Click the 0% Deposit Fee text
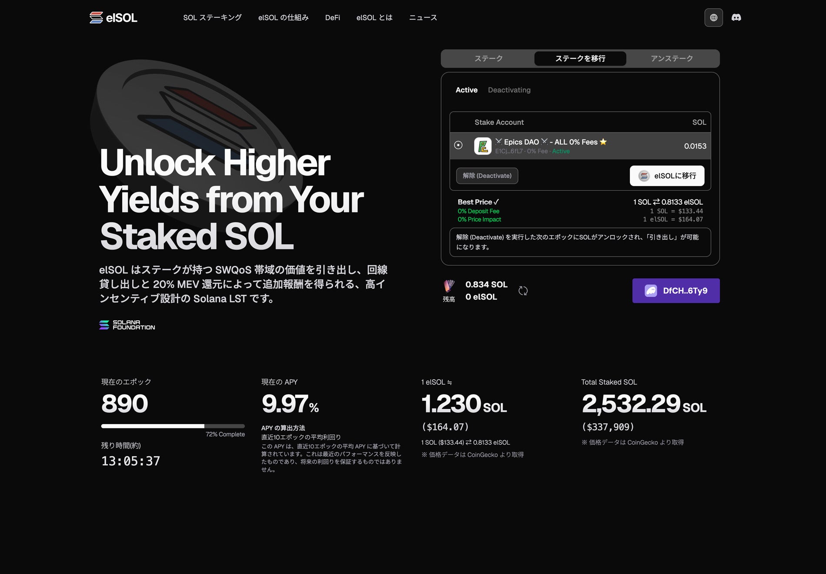The height and width of the screenshot is (574, 826). (x=478, y=211)
